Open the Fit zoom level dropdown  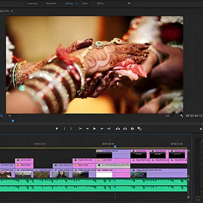(14, 116)
